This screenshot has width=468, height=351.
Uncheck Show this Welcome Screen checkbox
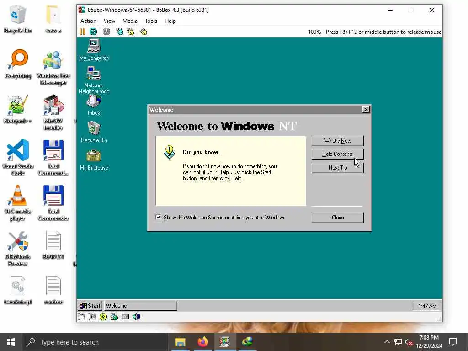click(158, 217)
